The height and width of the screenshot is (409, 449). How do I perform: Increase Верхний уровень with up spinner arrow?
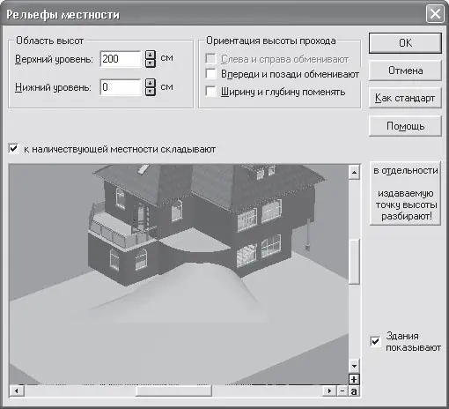tap(151, 55)
